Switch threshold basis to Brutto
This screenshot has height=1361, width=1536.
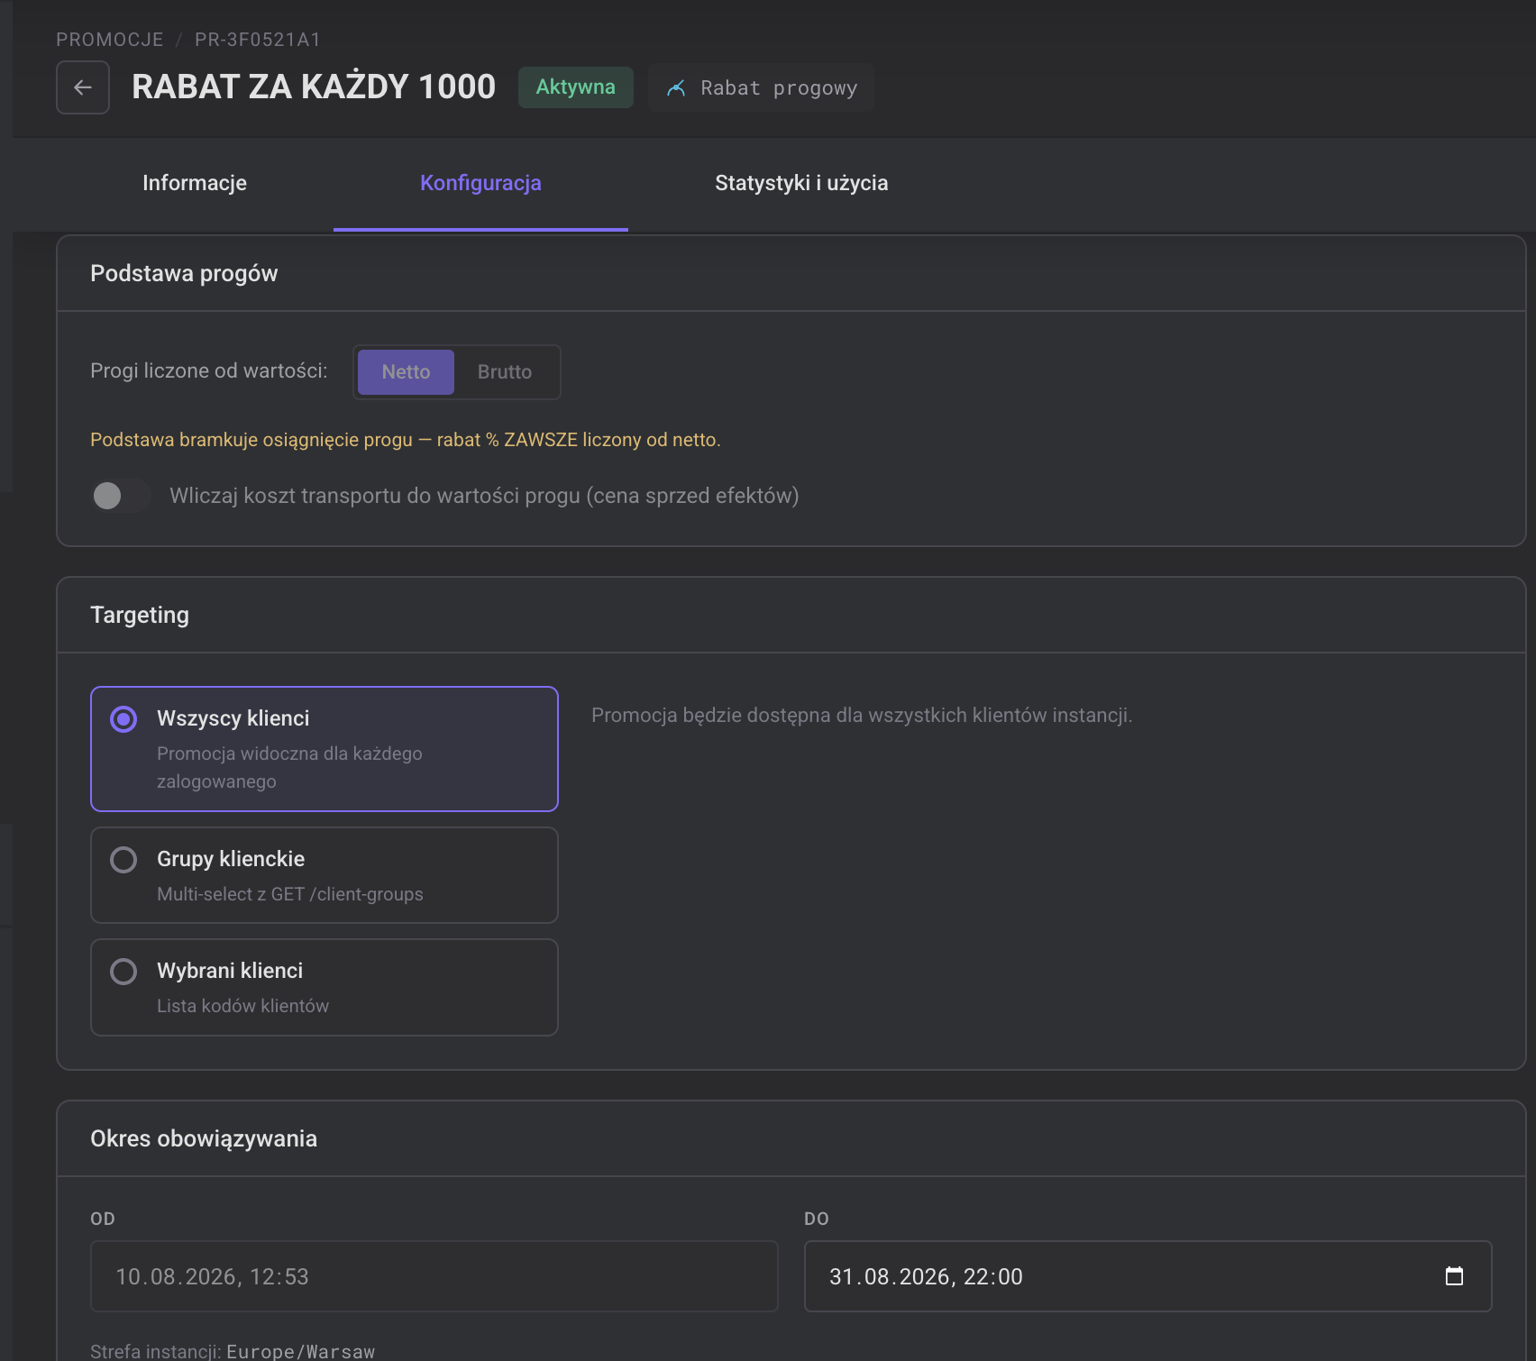[x=505, y=372]
